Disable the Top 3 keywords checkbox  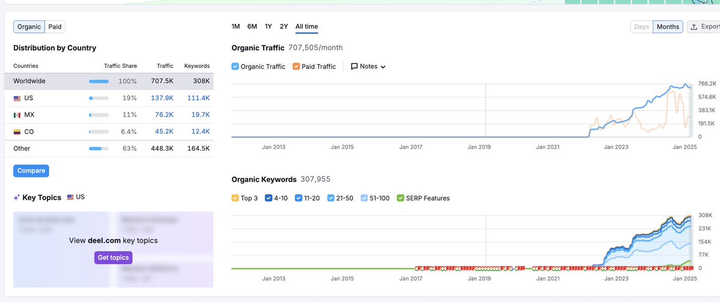point(235,198)
